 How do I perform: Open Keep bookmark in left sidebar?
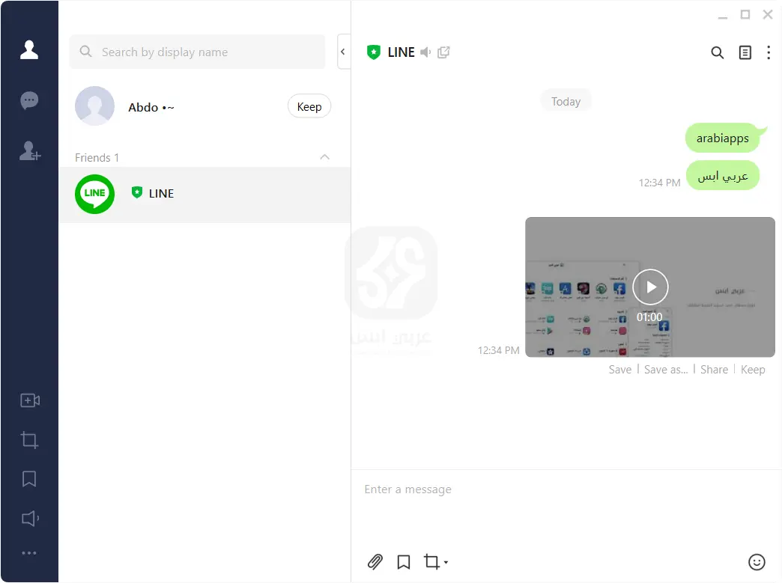click(29, 479)
